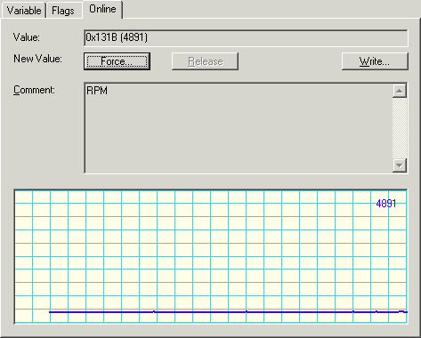Viewport: 421px width, 338px height.
Task: Select the Online tab
Action: coord(102,9)
